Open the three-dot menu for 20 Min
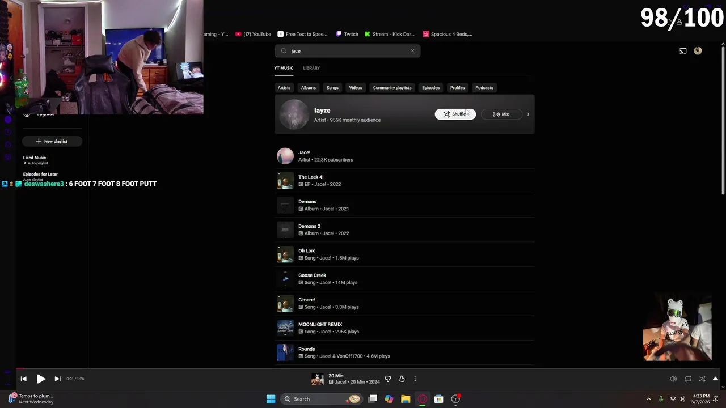 pos(415,379)
